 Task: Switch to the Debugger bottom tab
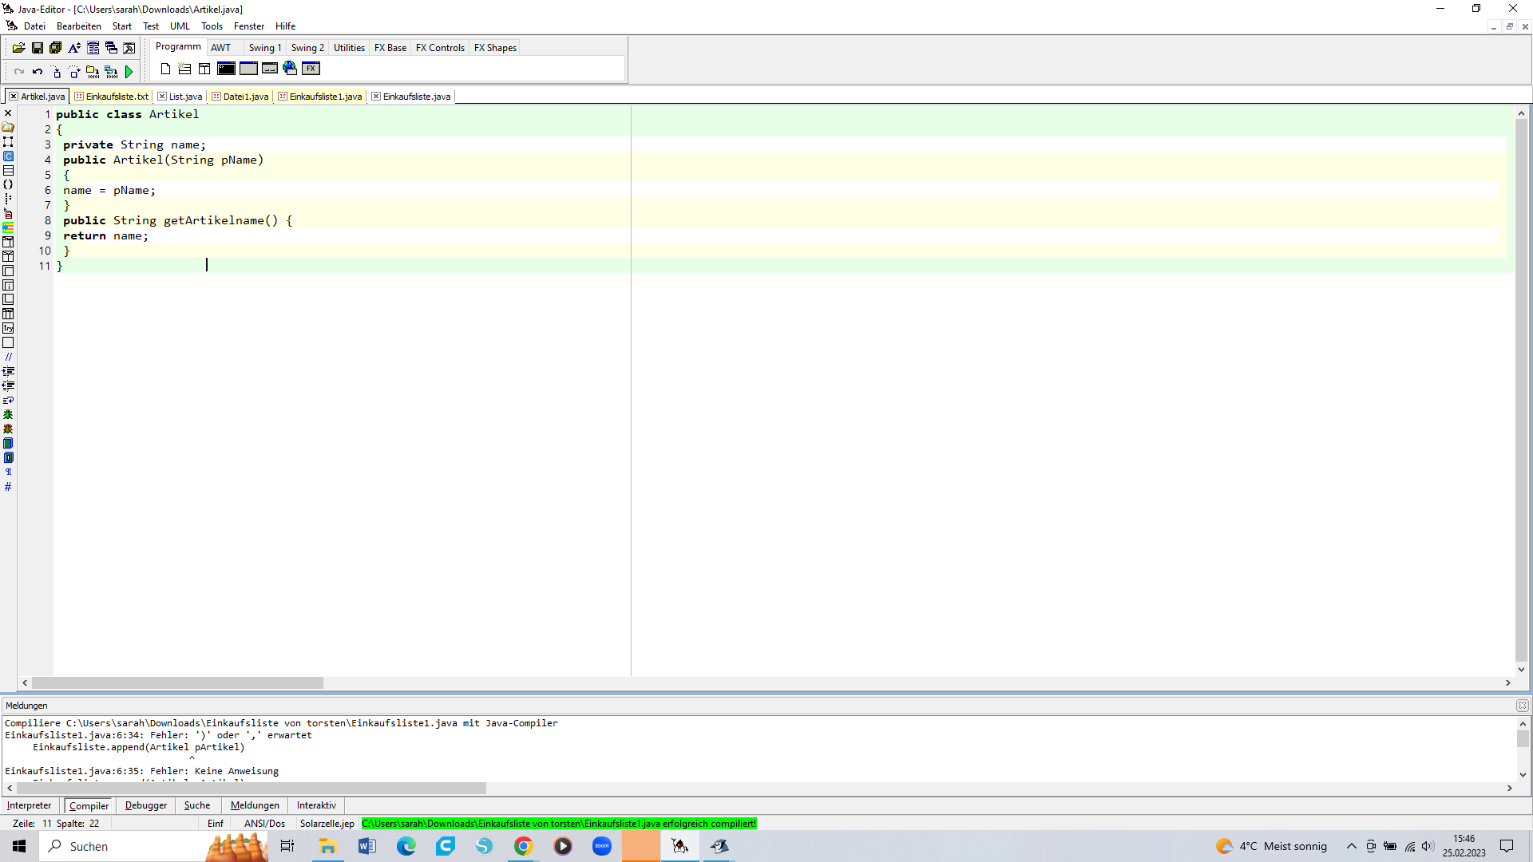(146, 805)
